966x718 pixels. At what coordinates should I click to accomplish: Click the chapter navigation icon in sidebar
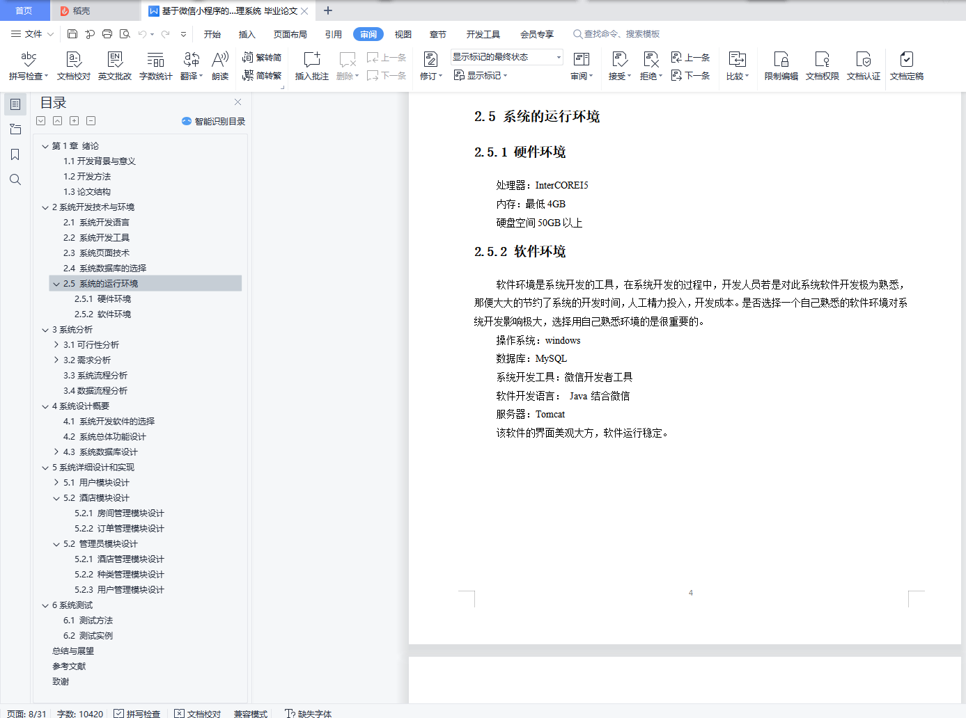pos(15,129)
